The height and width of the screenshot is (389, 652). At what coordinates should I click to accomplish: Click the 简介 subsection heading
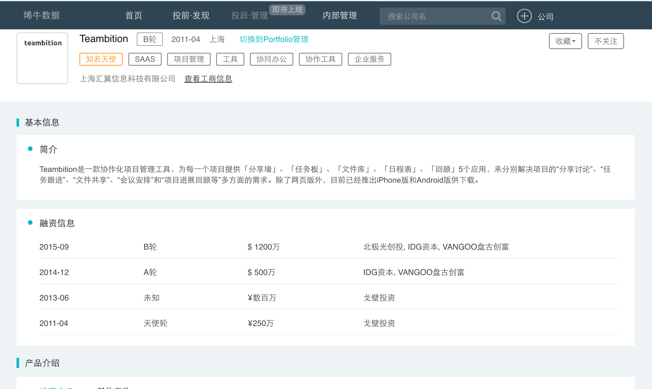(x=48, y=149)
